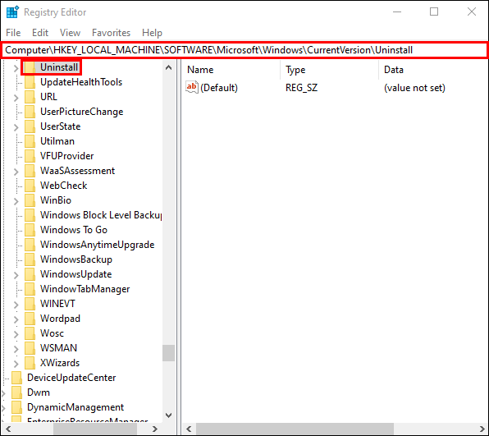Expand the UserState key
Image resolution: width=489 pixels, height=436 pixels.
pyautogui.click(x=16, y=127)
